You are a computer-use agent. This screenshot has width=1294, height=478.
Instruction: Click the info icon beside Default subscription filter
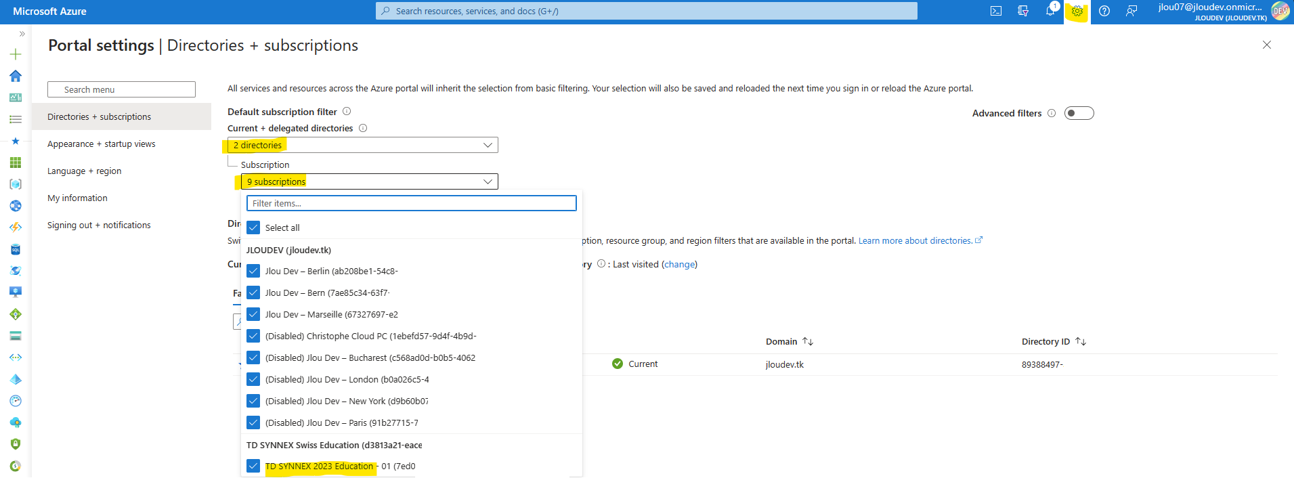[x=347, y=111]
